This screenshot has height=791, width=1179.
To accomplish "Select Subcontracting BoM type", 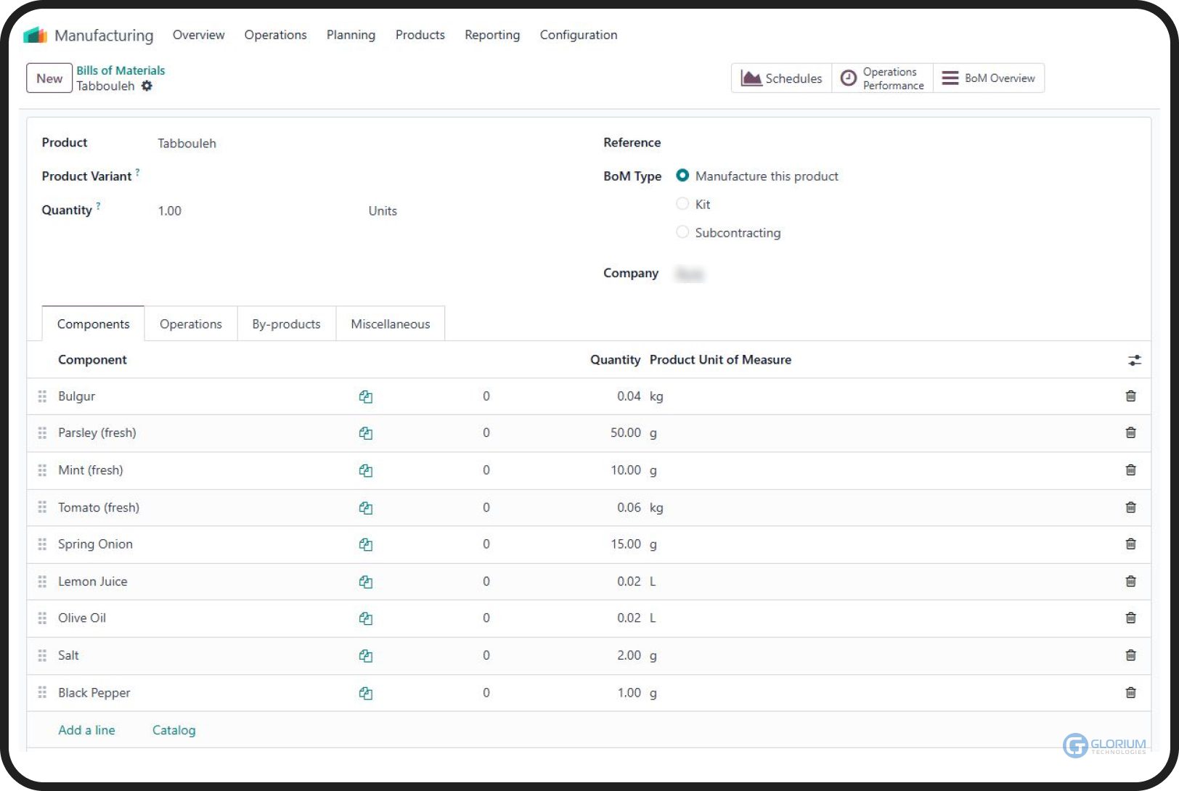I will pyautogui.click(x=682, y=232).
